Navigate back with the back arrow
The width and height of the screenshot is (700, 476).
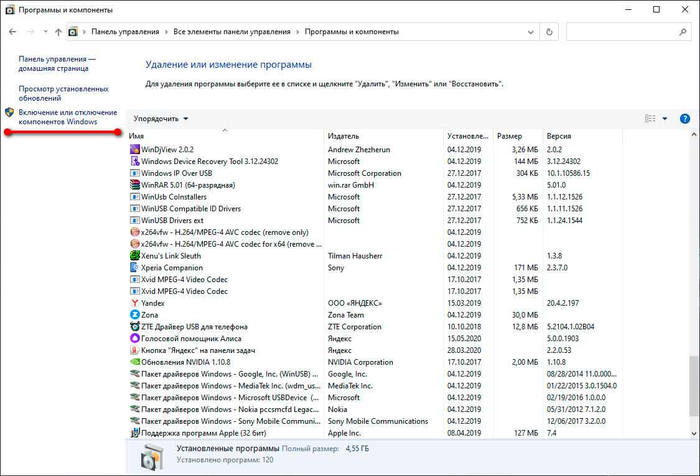point(13,32)
